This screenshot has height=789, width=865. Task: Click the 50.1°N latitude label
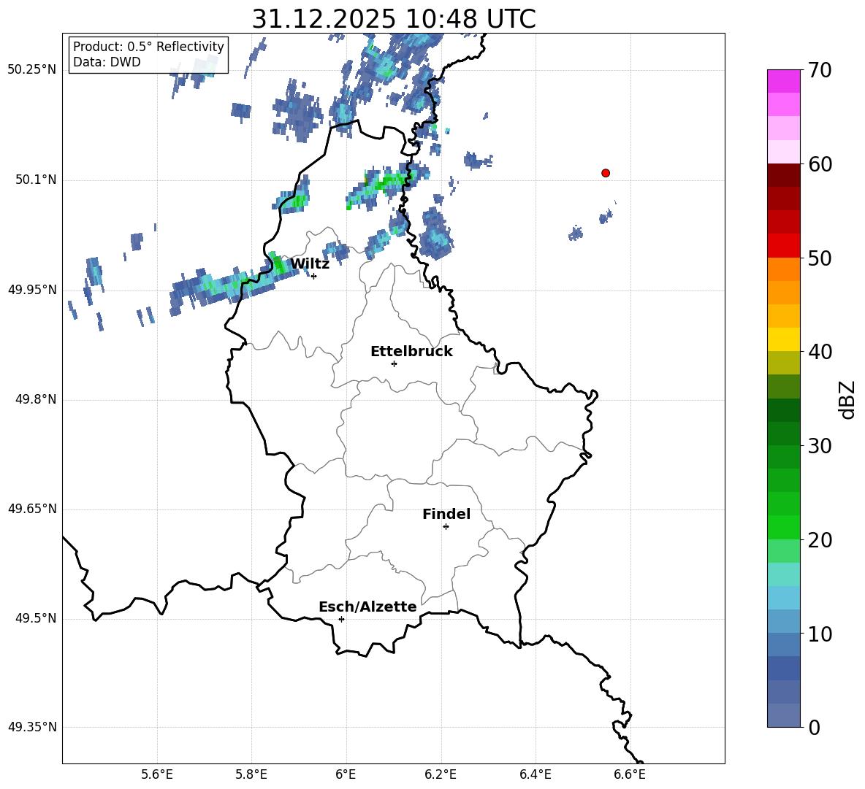coord(36,180)
